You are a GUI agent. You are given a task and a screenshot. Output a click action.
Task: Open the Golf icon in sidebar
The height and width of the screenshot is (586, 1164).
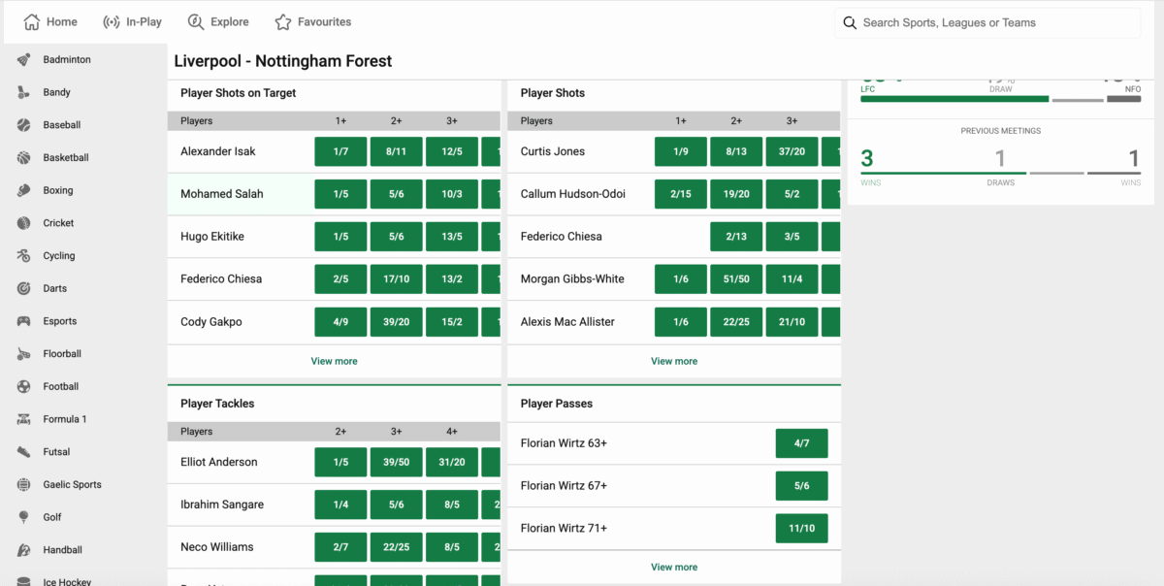pos(24,517)
